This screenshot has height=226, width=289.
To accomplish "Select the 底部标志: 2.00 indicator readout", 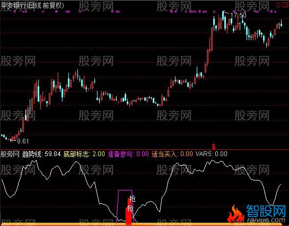I will click(x=84, y=154).
